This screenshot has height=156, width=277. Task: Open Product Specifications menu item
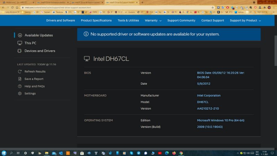tap(96, 20)
